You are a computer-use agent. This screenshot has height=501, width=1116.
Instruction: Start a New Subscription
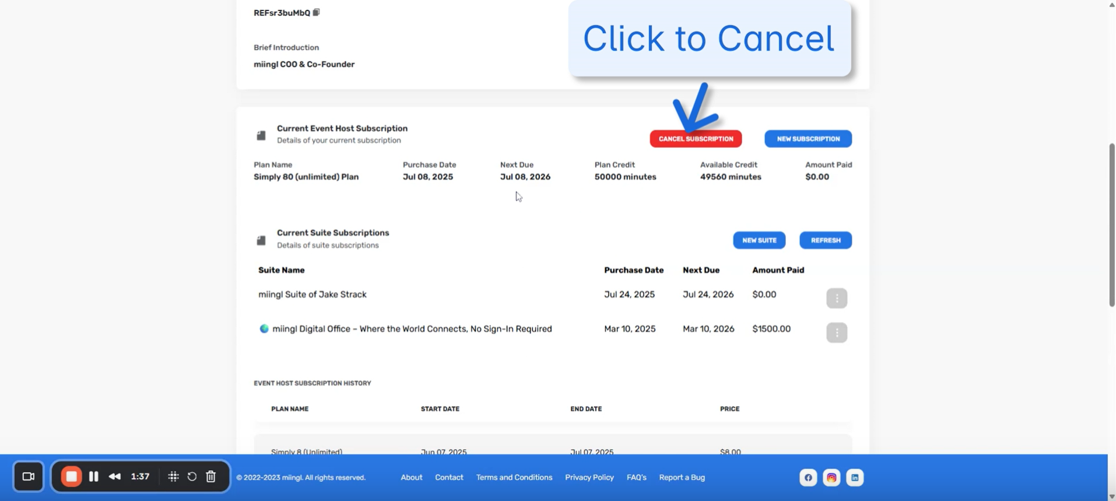click(x=808, y=139)
